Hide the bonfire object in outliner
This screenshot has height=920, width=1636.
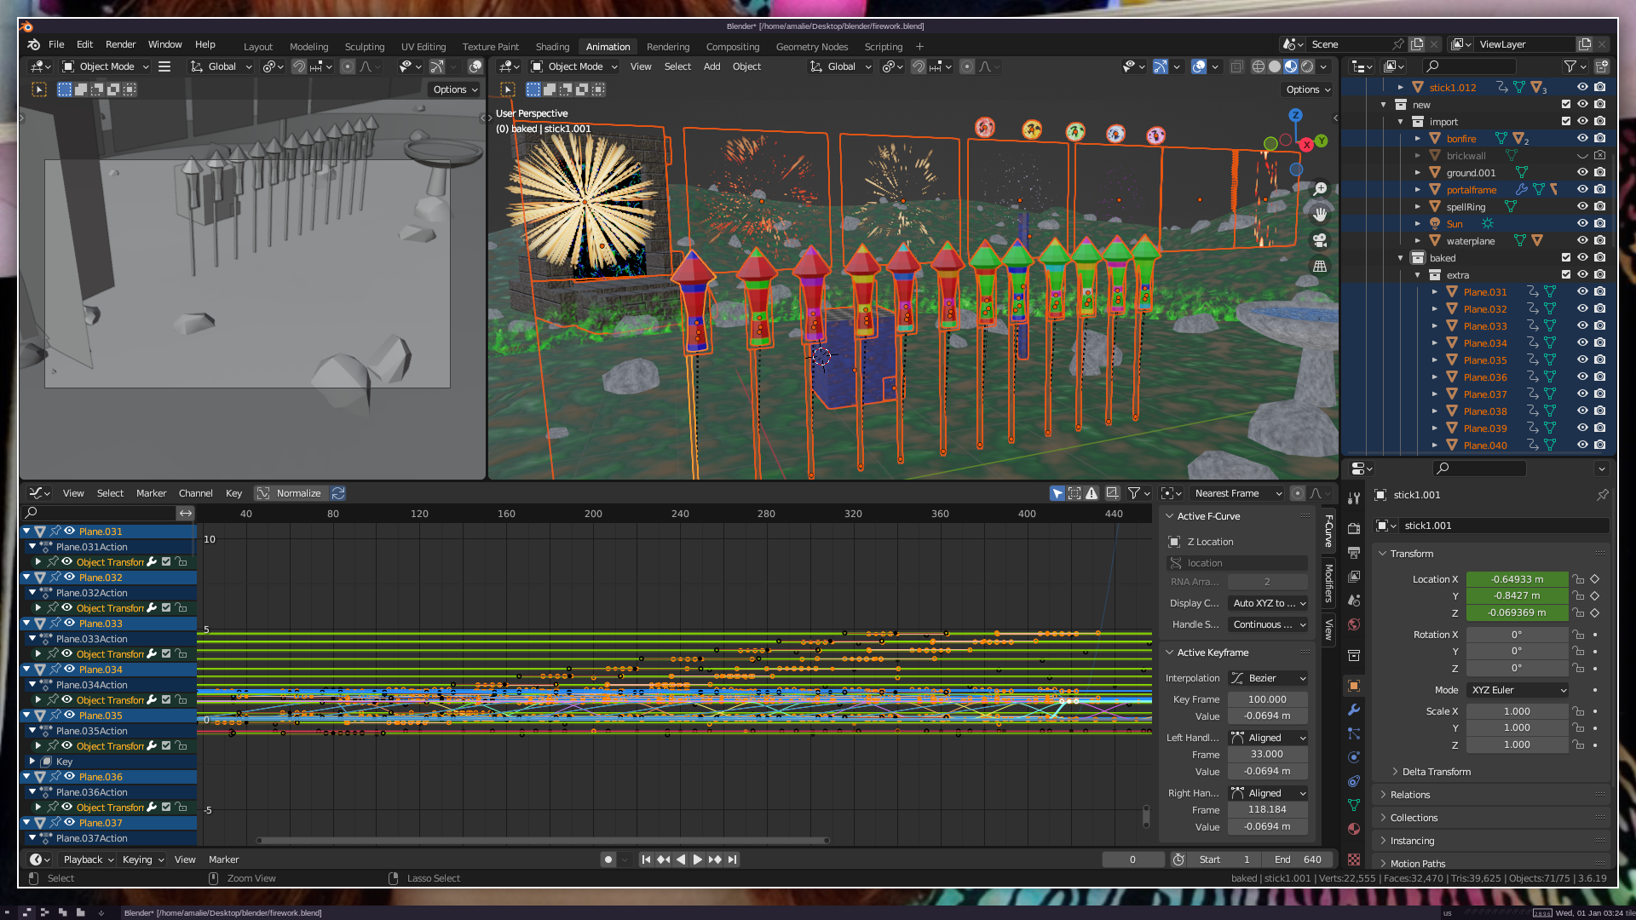click(x=1582, y=139)
